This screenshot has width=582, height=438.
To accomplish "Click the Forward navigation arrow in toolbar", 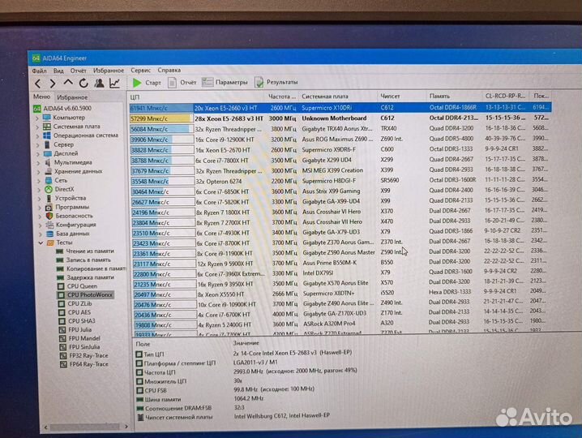I will point(52,84).
